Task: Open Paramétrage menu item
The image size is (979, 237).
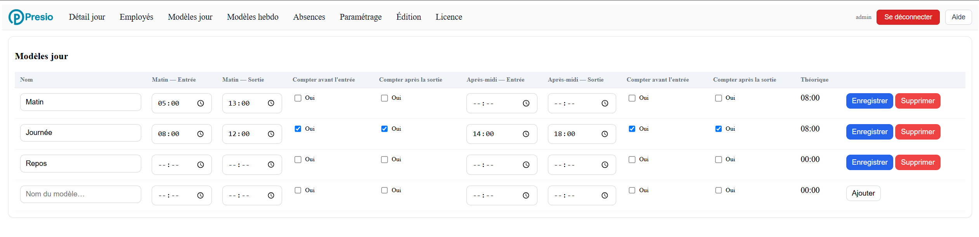Action: pyautogui.click(x=360, y=17)
